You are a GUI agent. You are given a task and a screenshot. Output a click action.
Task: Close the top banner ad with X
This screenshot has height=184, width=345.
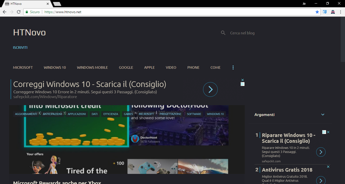242,80
